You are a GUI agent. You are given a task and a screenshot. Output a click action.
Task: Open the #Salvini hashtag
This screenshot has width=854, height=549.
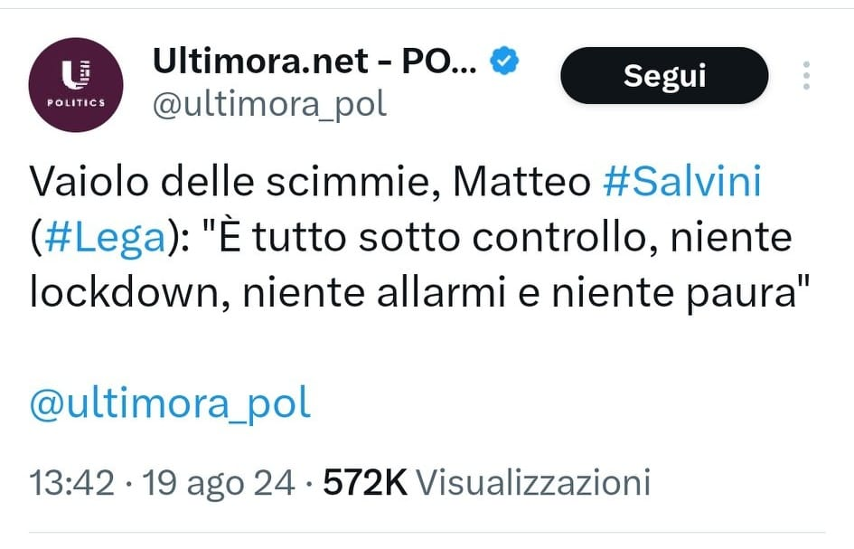click(682, 181)
